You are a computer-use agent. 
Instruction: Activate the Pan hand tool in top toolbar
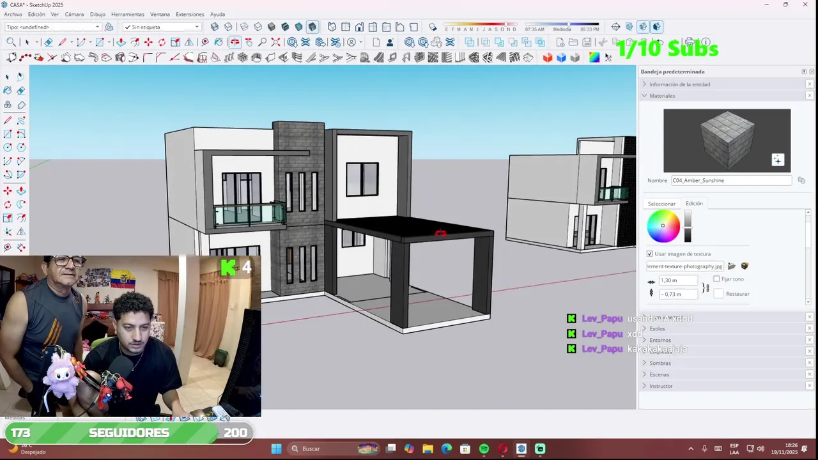248,42
